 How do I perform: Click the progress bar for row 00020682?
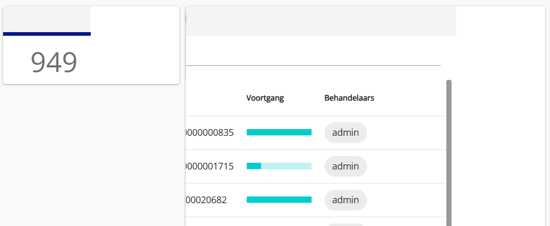coord(279,200)
